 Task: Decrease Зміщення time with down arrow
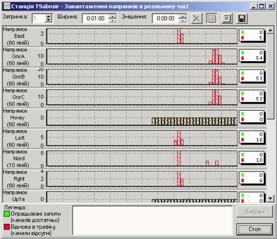click(182, 20)
